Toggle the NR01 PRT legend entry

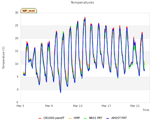point(93,118)
